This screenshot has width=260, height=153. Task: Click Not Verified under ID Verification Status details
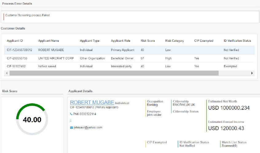(187, 146)
